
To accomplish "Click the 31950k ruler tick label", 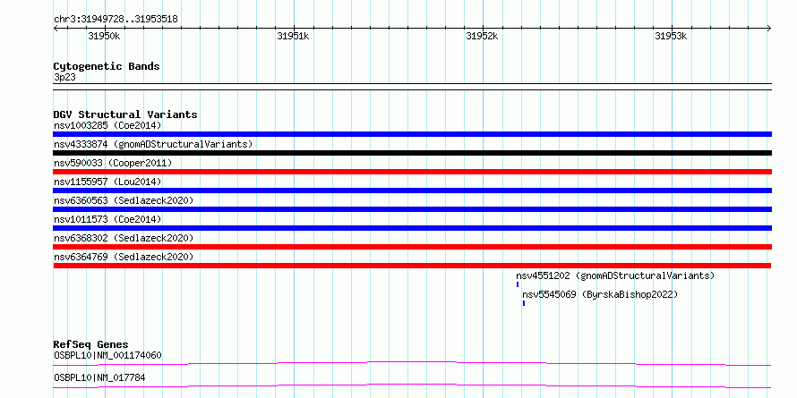I will point(104,36).
